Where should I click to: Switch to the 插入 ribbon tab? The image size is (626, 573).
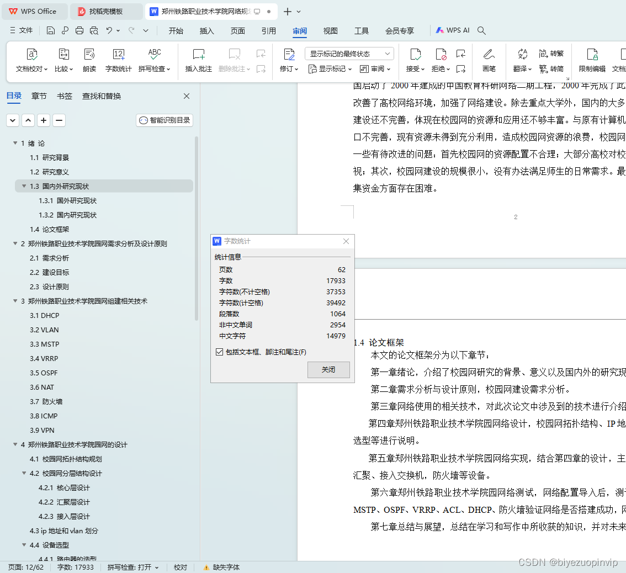click(x=207, y=31)
